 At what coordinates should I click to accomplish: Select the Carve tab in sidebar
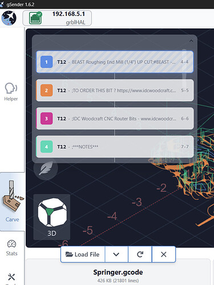(x=12, y=202)
